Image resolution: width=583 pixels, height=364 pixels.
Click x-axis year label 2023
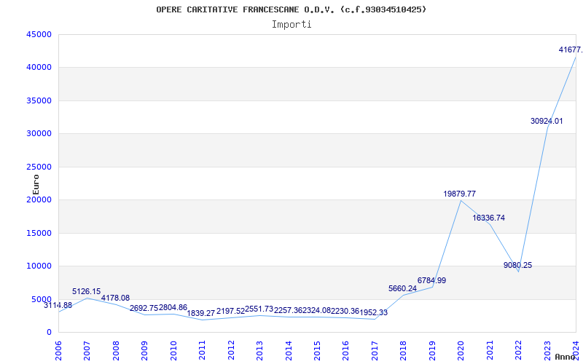547,352
